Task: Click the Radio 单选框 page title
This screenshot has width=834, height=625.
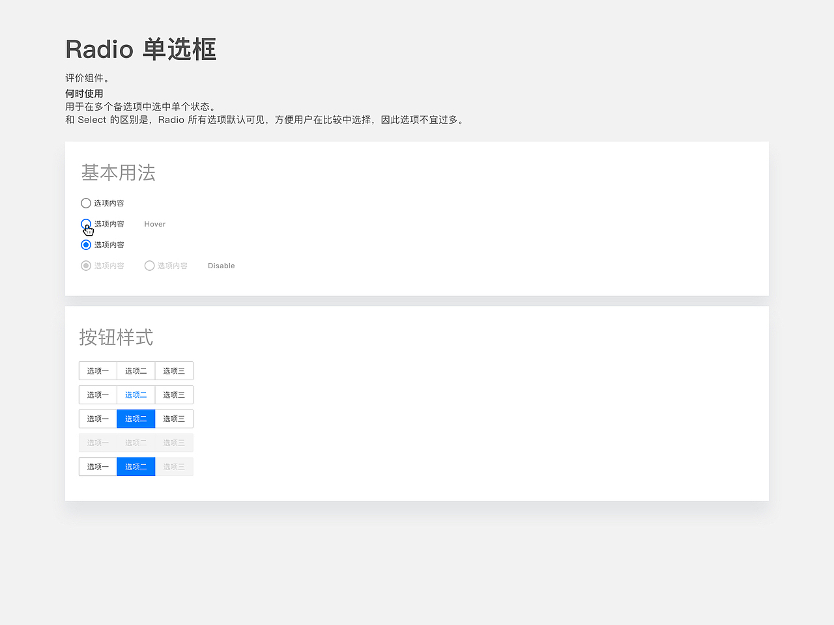Action: tap(139, 49)
